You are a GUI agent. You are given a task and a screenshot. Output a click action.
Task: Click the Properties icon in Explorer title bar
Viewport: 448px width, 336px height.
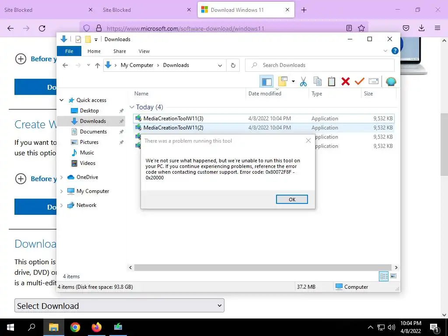click(78, 39)
